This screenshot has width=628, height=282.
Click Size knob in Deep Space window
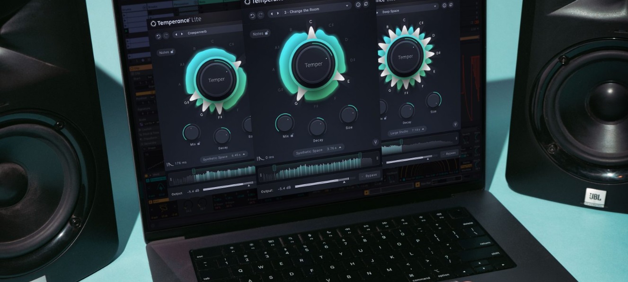tap(433, 100)
